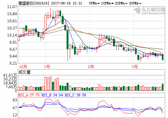This screenshot has width=168, height=118.
Task: Click the 7.46万 volume axis label
Action: pyautogui.click(x=11, y=87)
